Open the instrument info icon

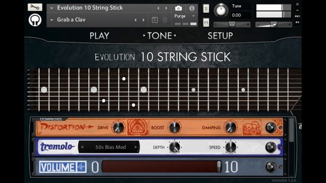pyautogui.click(x=192, y=8)
